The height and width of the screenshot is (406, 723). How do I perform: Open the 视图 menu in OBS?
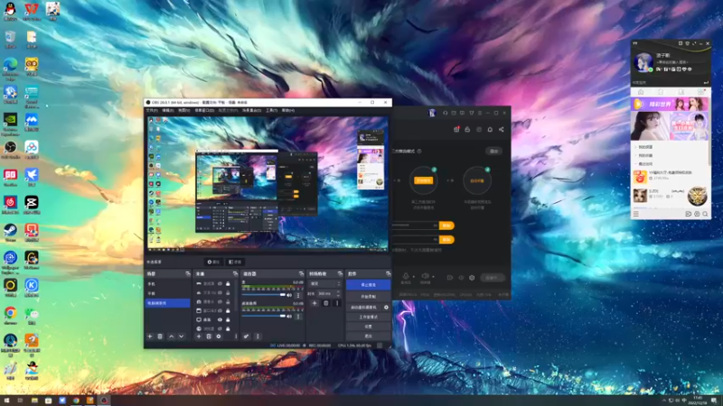pos(183,110)
